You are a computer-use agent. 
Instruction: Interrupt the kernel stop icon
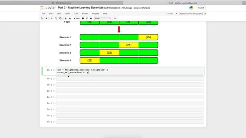83,18
